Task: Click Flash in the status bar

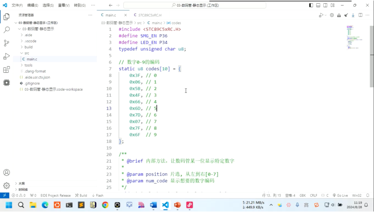Action: point(98,196)
